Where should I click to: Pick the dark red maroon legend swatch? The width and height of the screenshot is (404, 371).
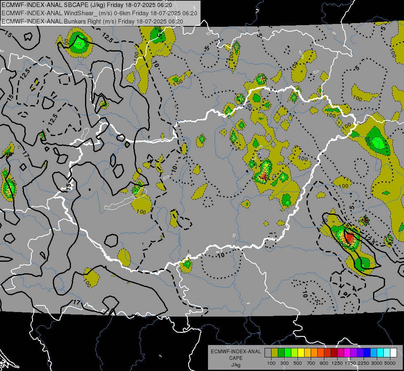point(334,353)
